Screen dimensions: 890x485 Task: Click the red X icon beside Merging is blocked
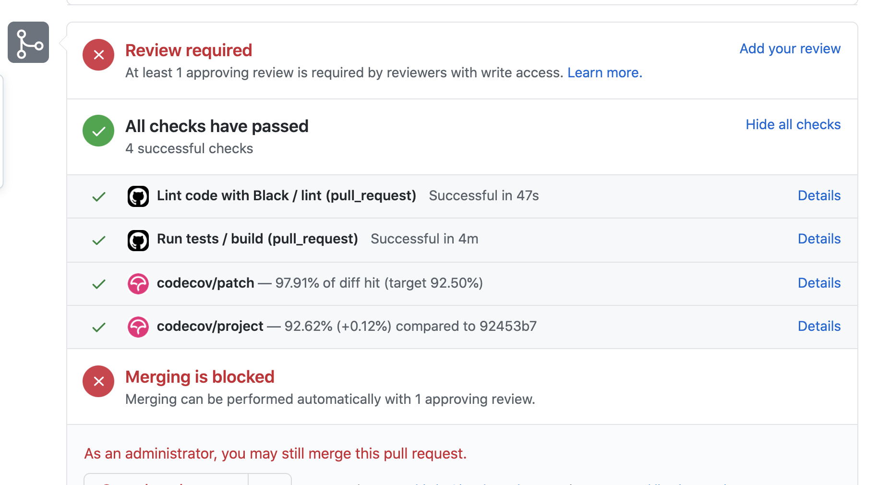98,381
